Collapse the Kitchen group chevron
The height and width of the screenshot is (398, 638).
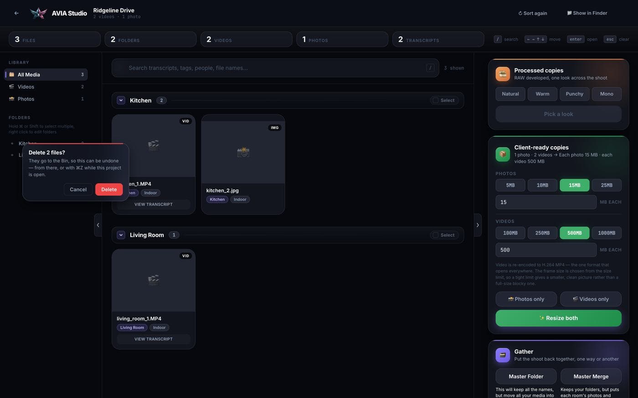[x=121, y=101]
